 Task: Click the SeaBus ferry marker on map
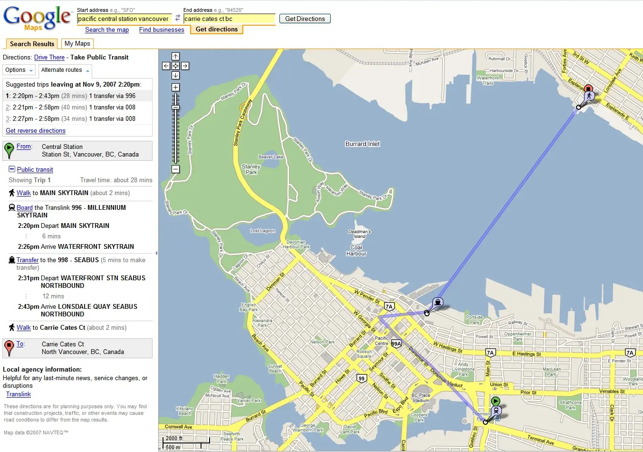click(438, 302)
